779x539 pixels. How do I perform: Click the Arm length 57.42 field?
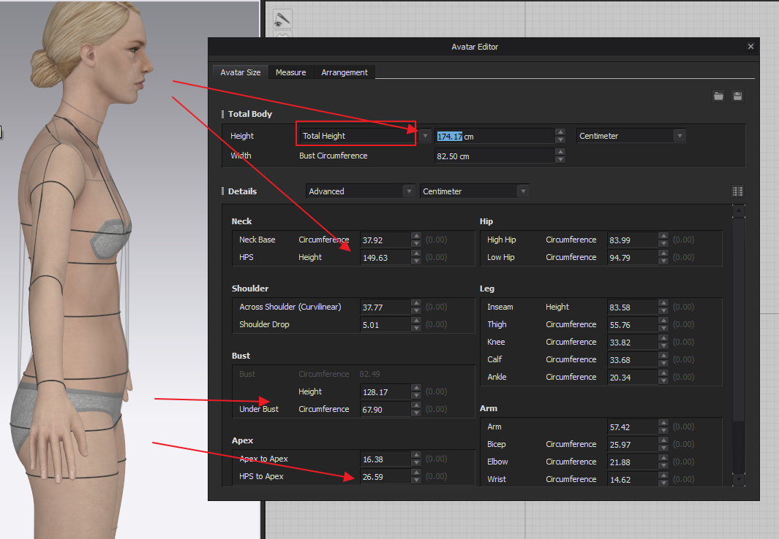[633, 427]
